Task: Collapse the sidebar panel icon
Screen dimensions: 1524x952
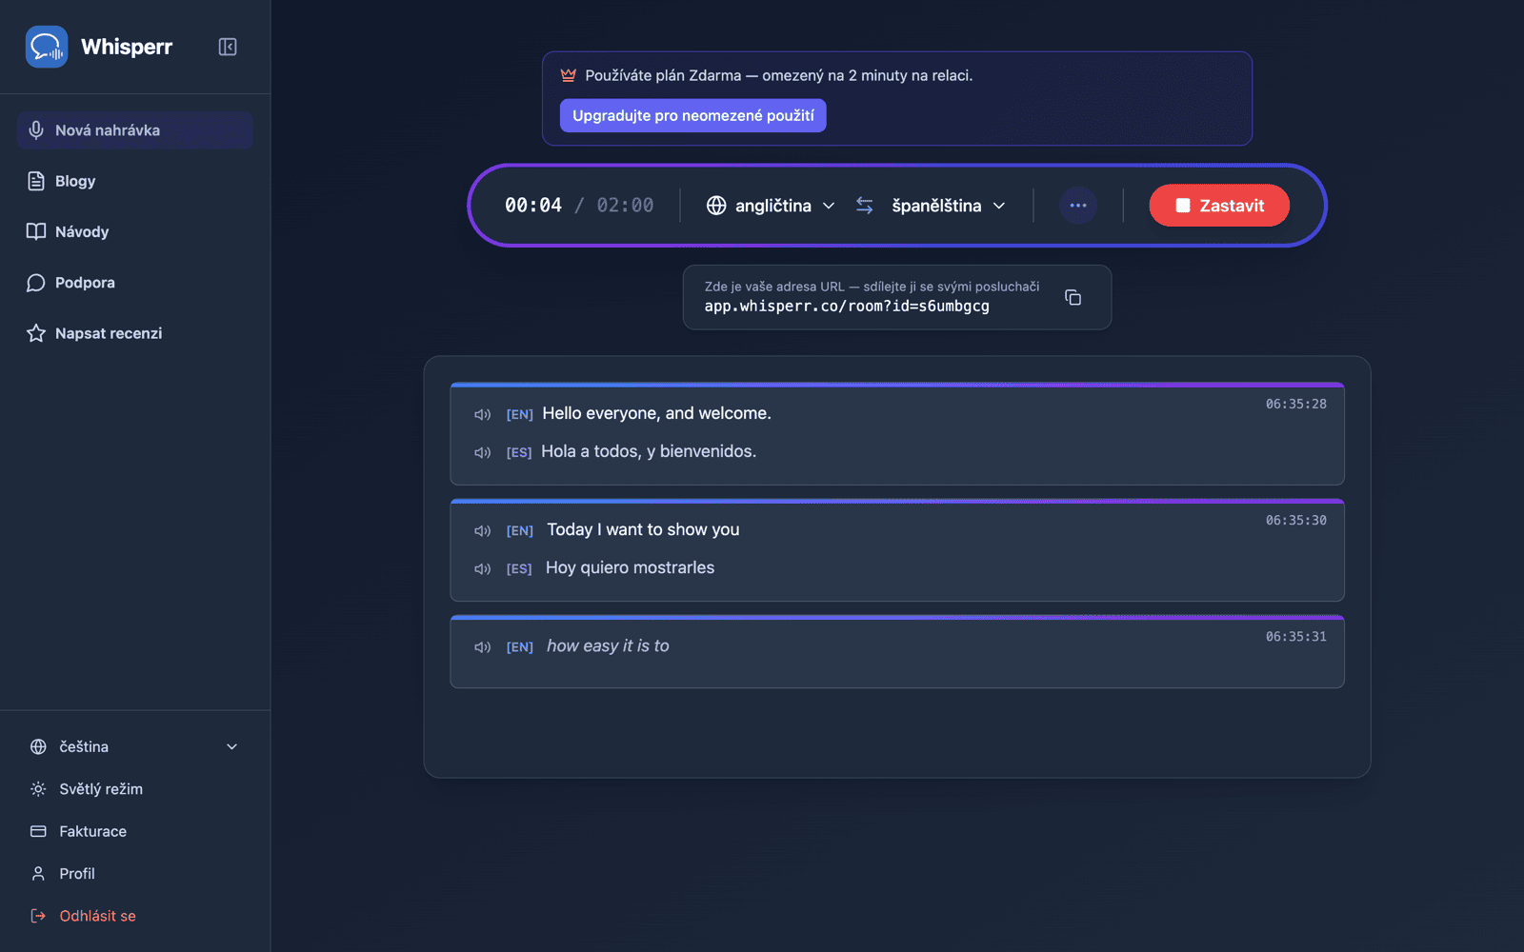Action: coord(228,47)
